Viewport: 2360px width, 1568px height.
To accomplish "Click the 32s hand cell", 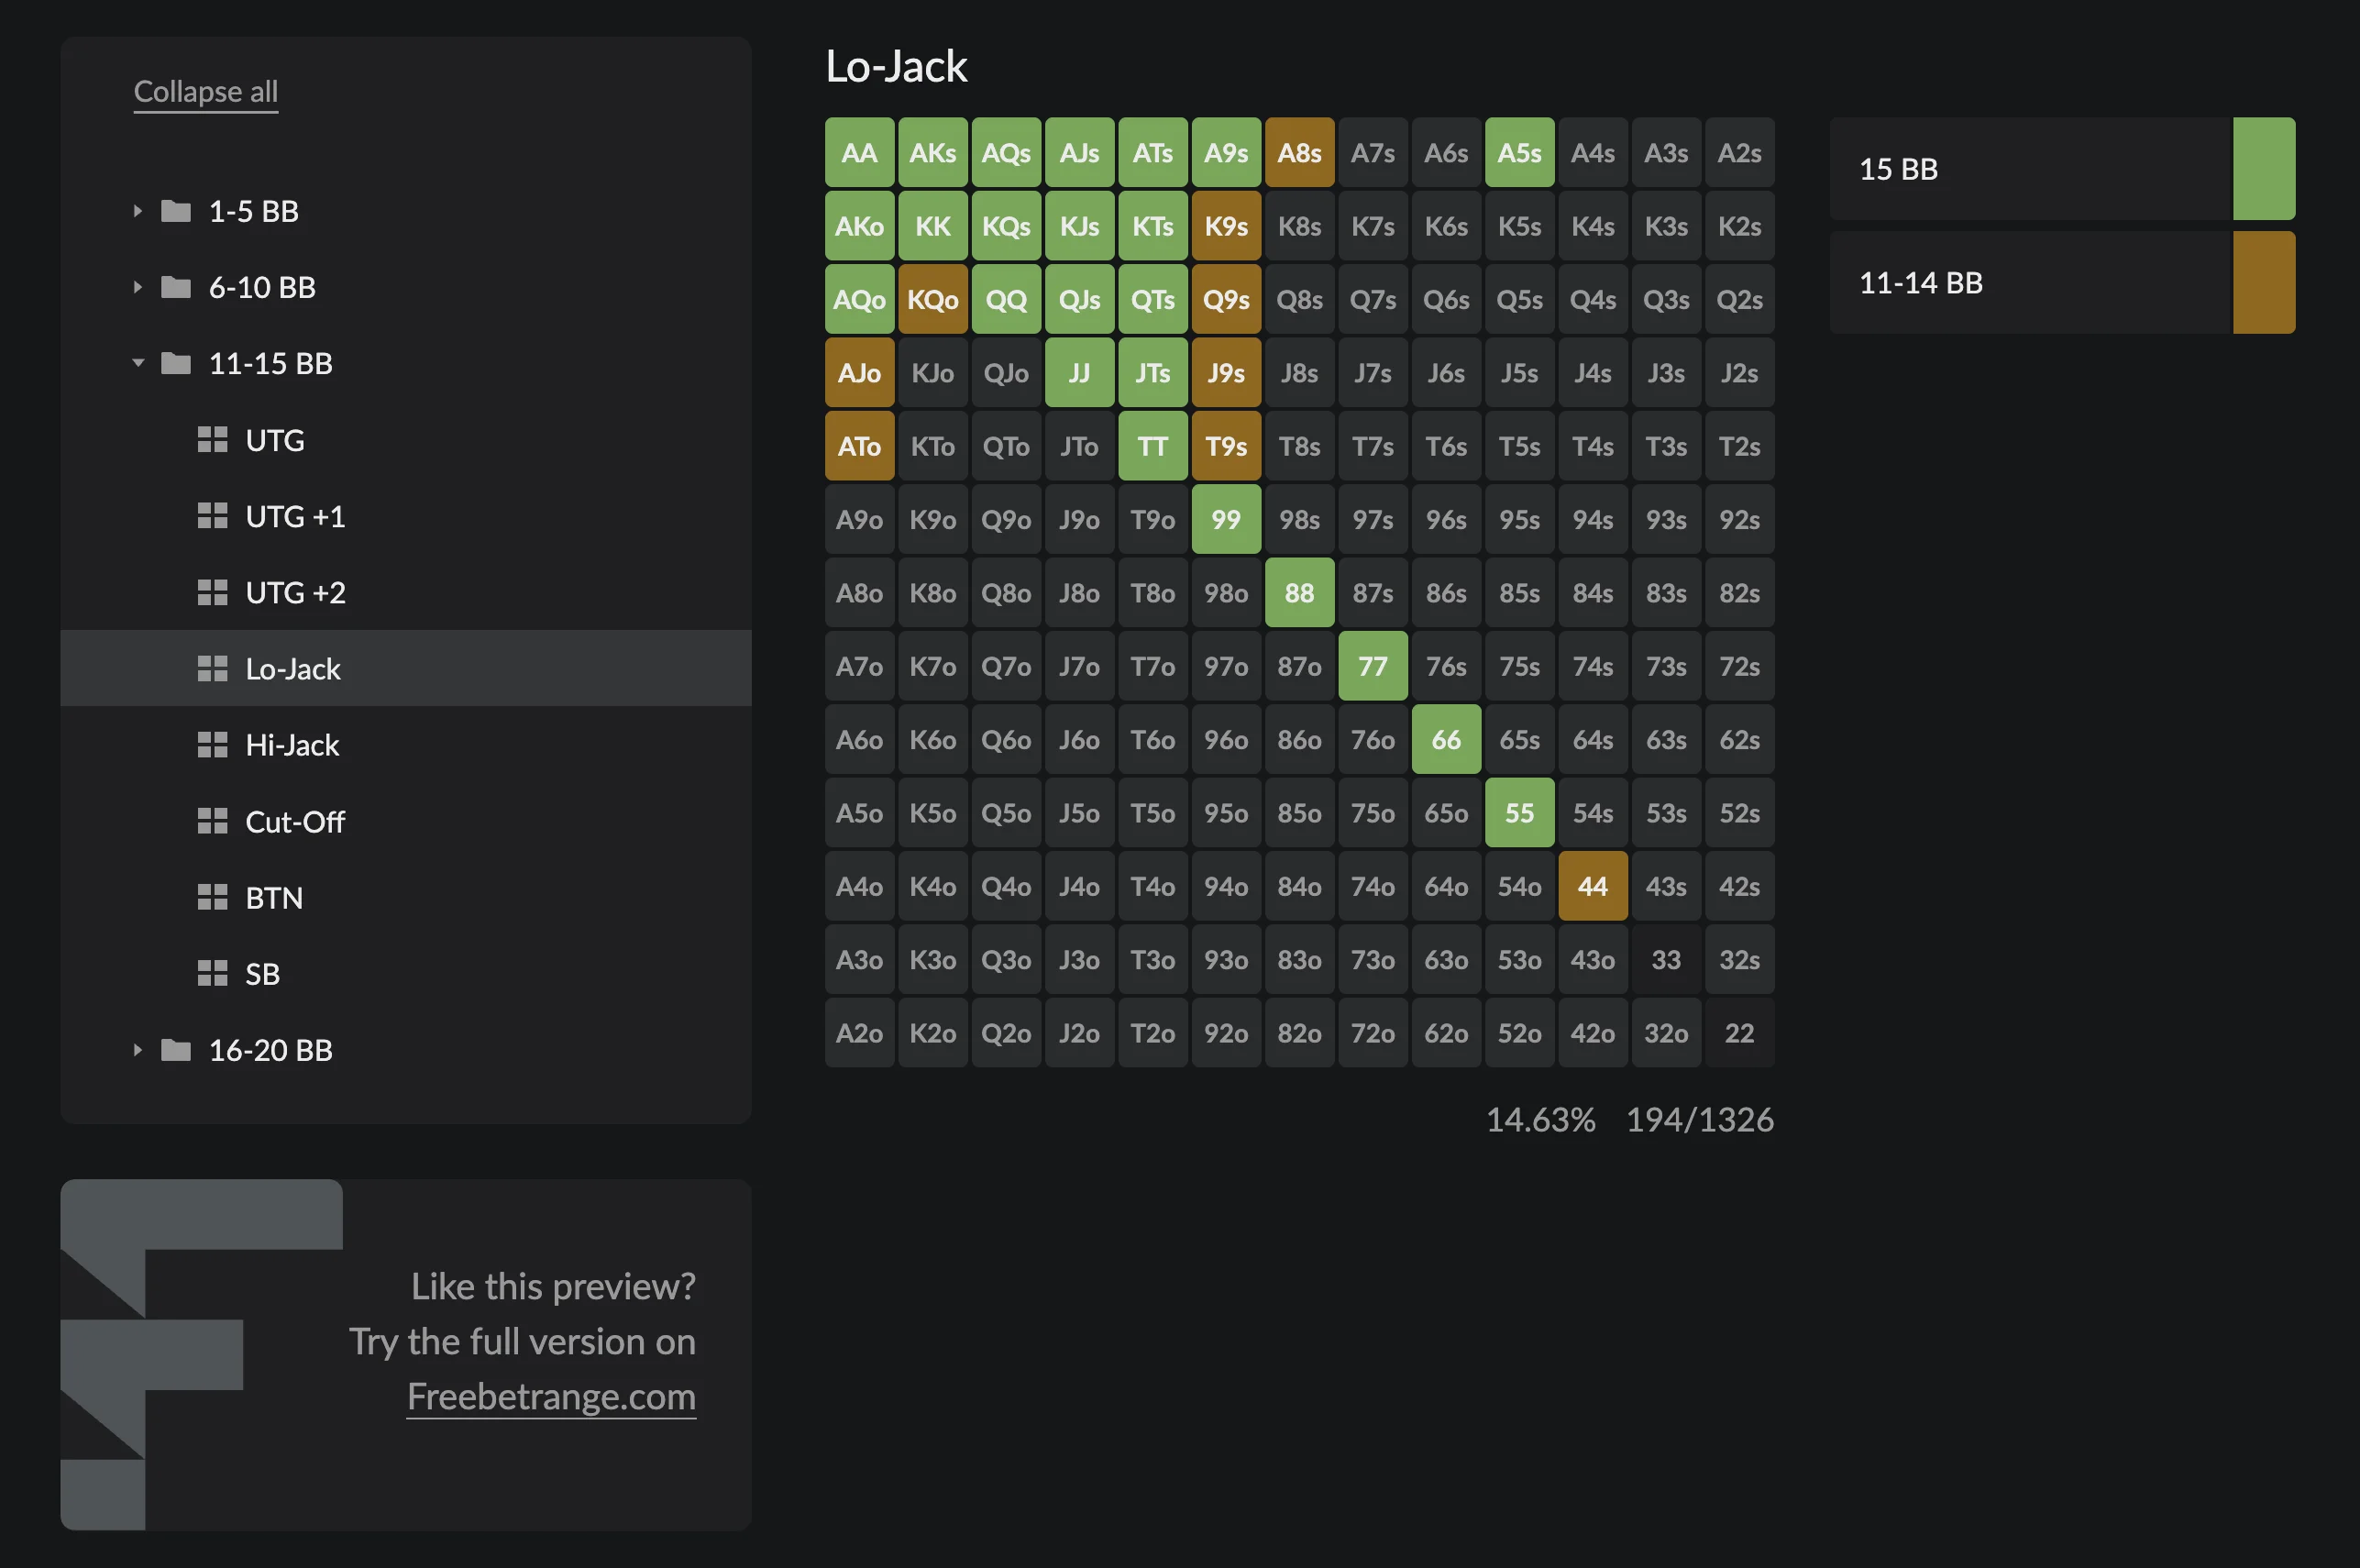I will tap(1739, 959).
